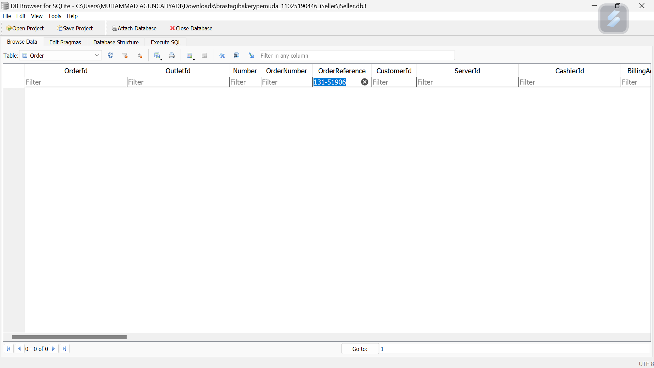Open the Tools menu
Viewport: 654px width, 368px height.
(55, 16)
